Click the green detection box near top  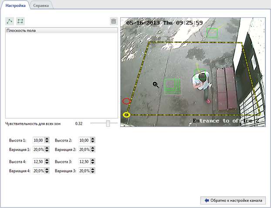point(212,33)
